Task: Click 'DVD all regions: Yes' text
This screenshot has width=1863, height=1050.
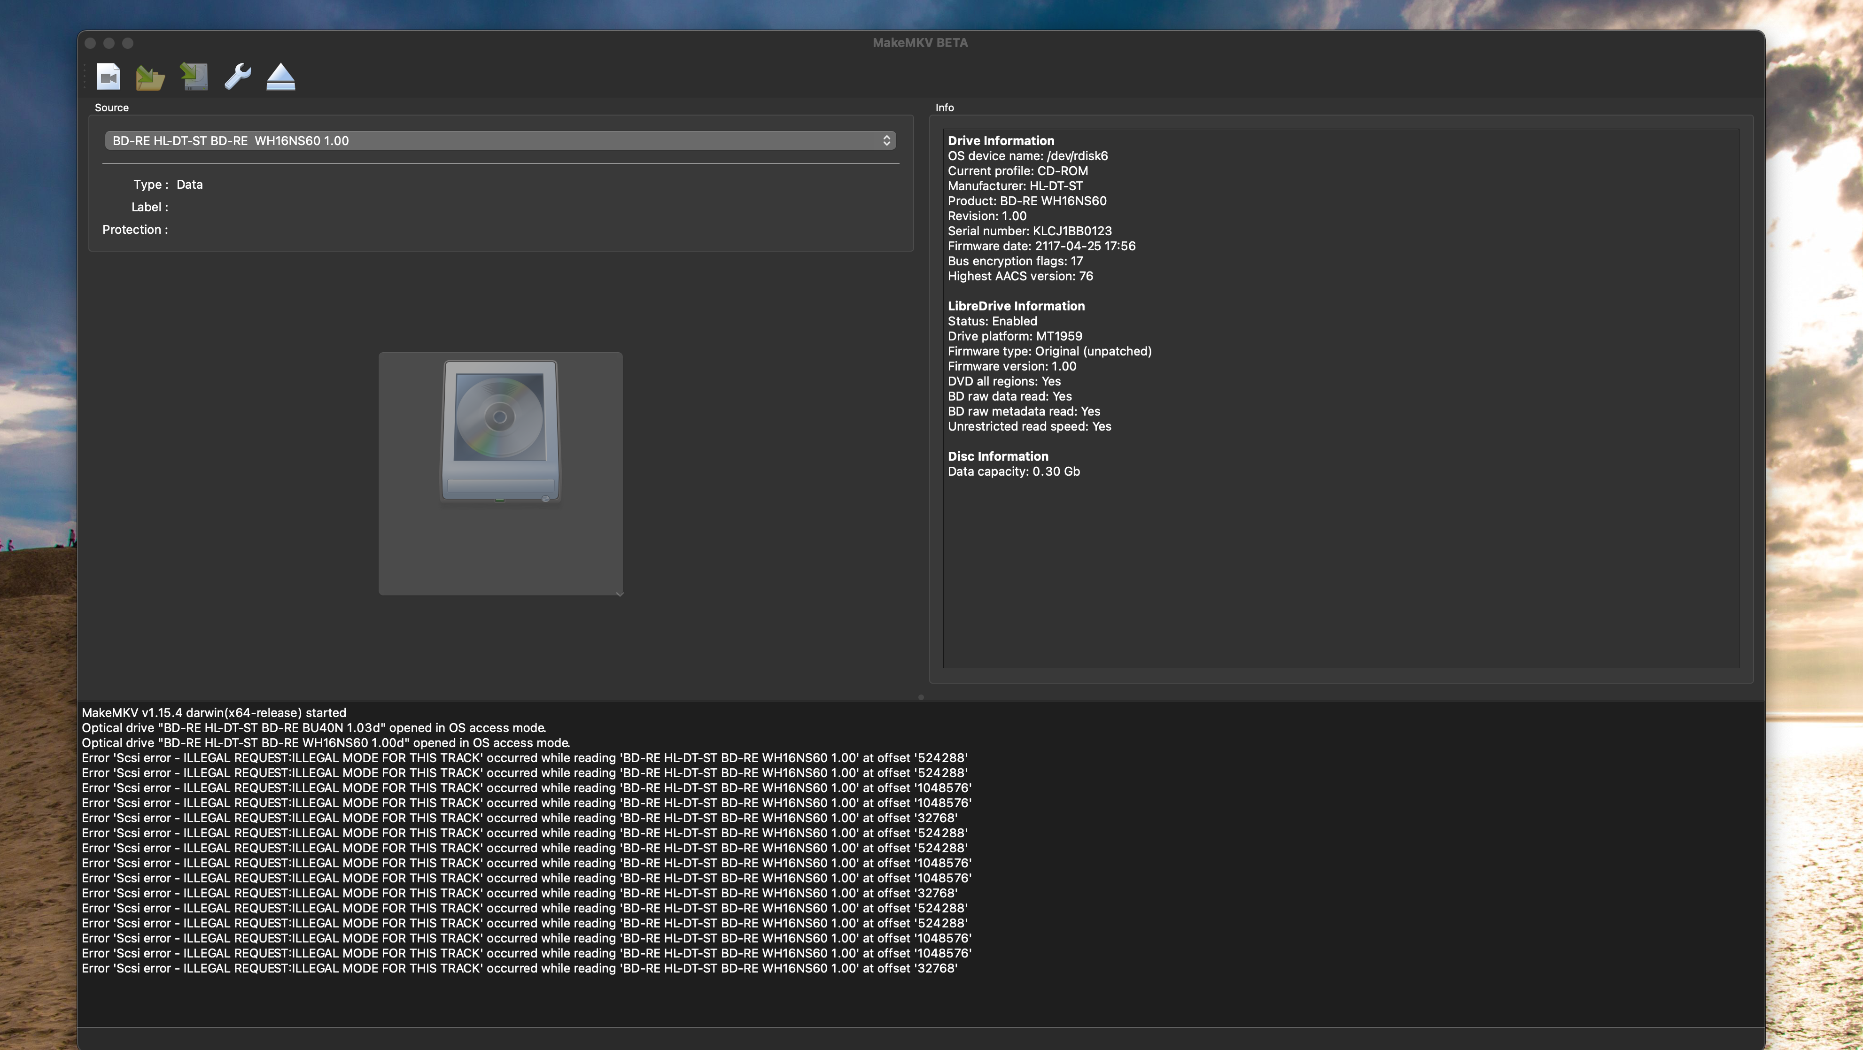Action: coord(1004,382)
